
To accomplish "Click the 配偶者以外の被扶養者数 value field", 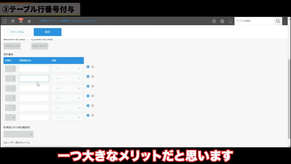I will coord(18,134).
